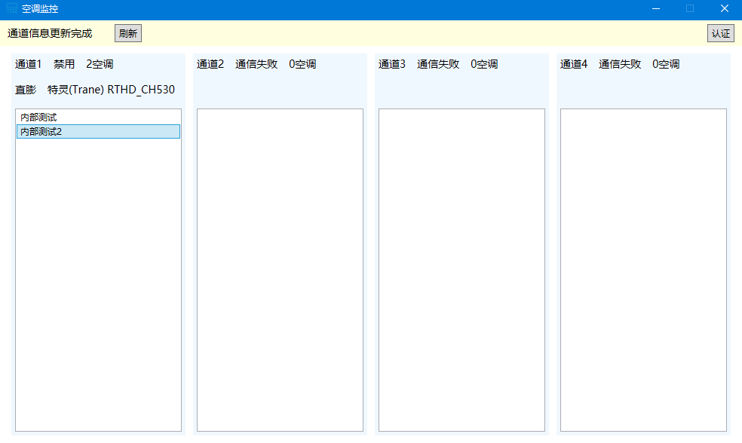The height and width of the screenshot is (443, 742).
Task: Click the 直膨 type label
Action: point(26,90)
